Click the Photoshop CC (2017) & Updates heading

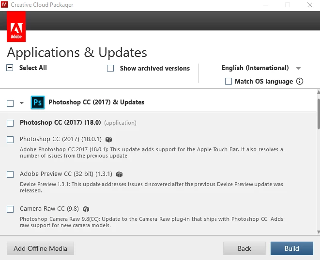(x=96, y=102)
